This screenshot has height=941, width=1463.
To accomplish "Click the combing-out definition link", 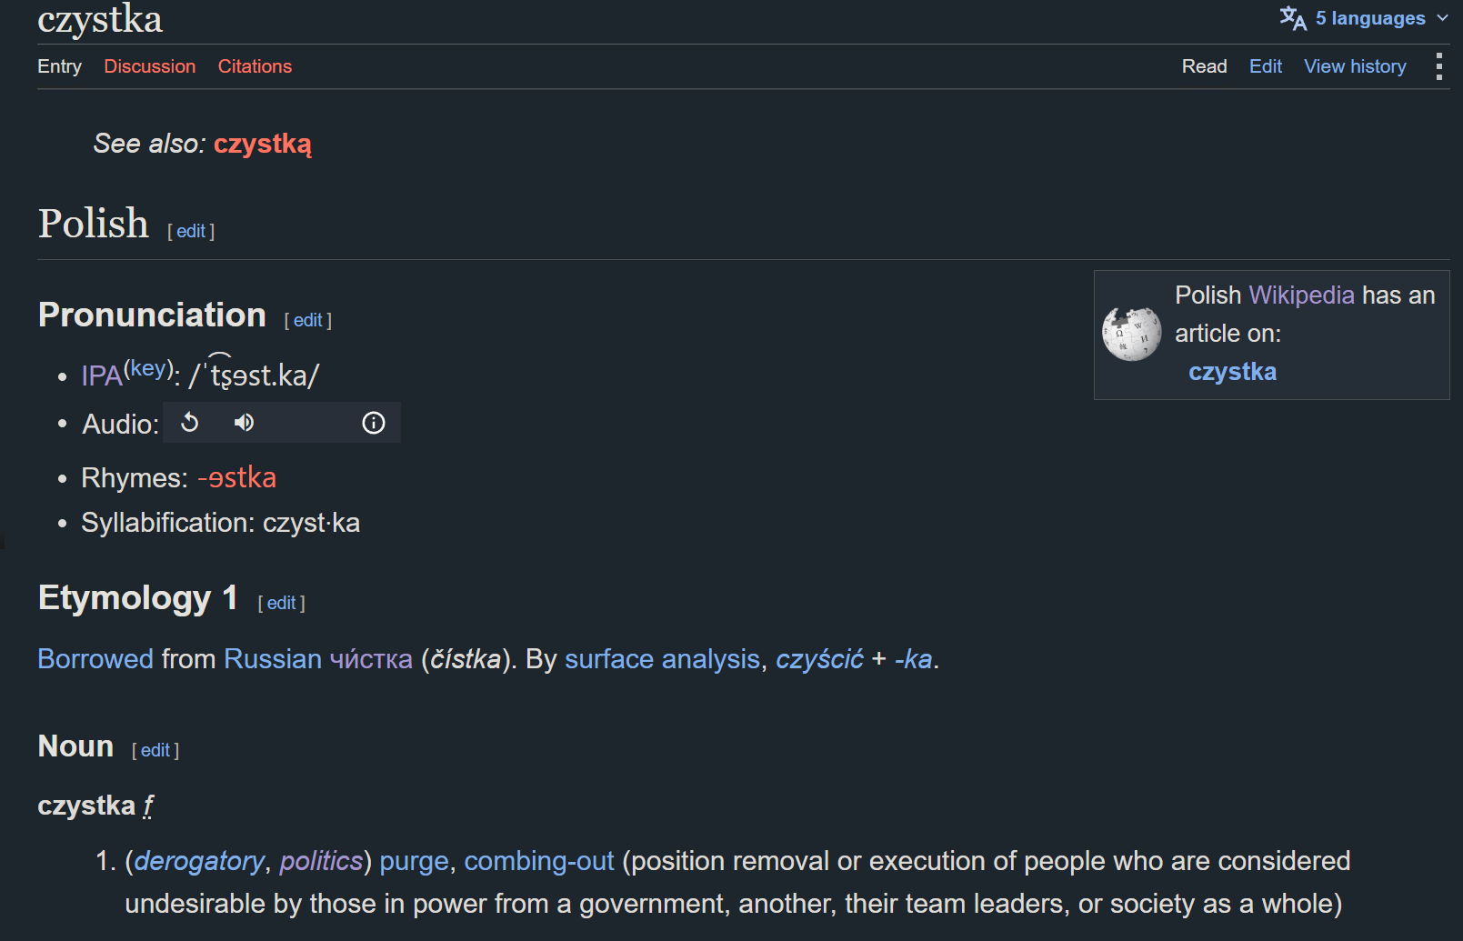I will coord(539,861).
